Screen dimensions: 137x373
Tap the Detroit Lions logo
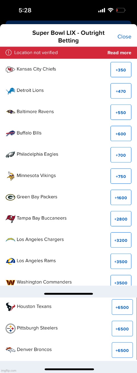point(10,91)
